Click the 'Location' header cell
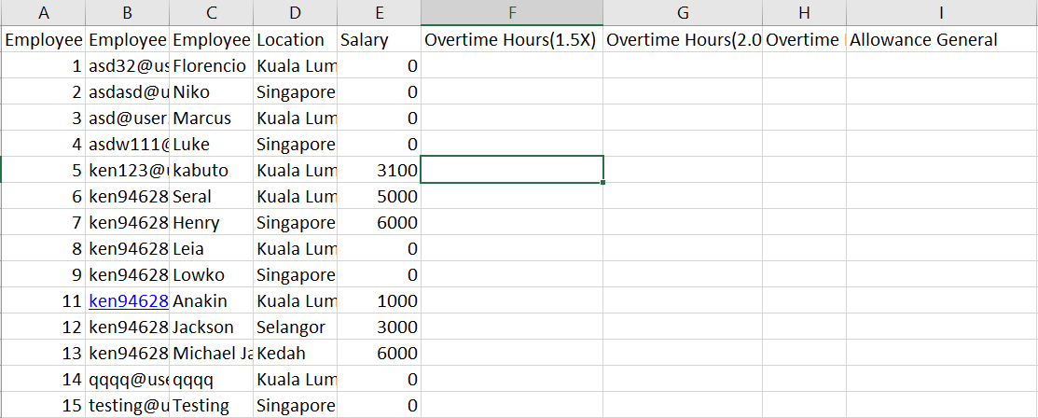The width and height of the screenshot is (1038, 418). click(x=296, y=40)
